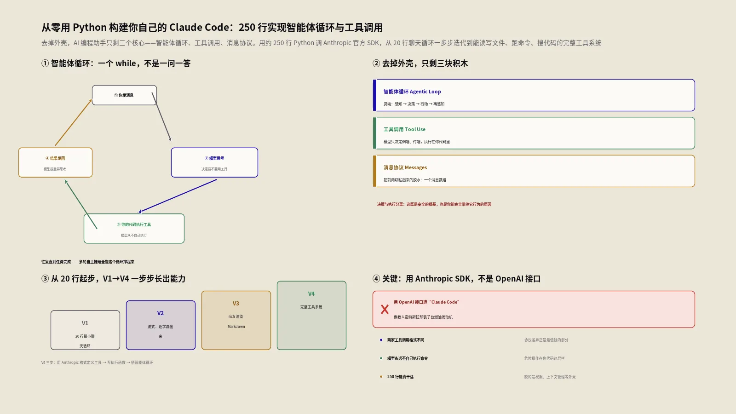Click the bullet '250 行能真干活'

pyautogui.click(x=400, y=377)
